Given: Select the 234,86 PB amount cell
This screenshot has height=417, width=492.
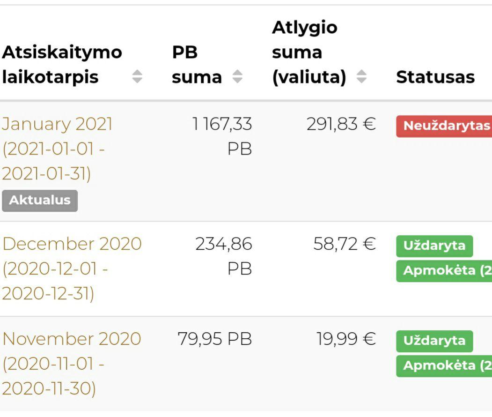Looking at the screenshot, I should point(223,256).
